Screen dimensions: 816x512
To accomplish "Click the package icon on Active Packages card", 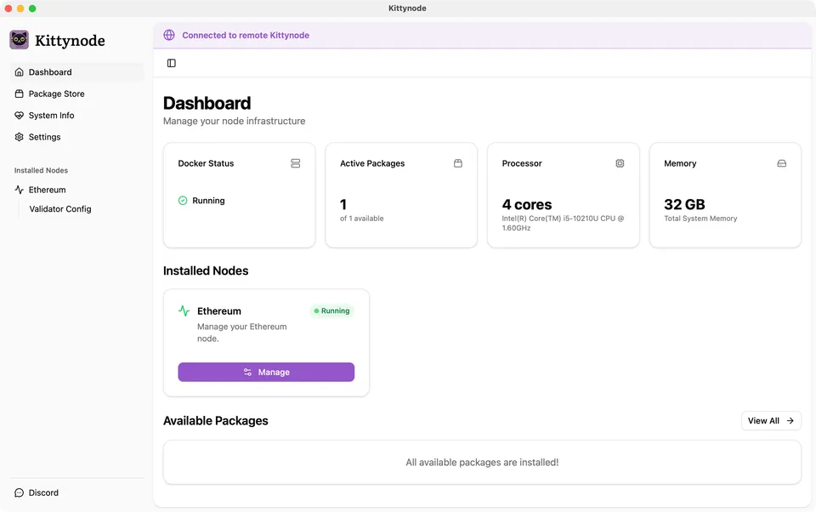I will tap(457, 163).
